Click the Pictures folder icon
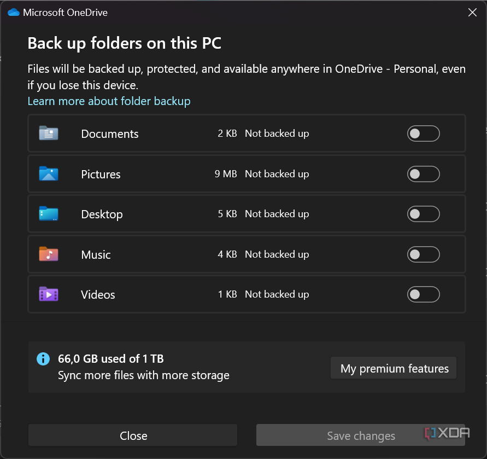The width and height of the screenshot is (487, 459). click(49, 174)
